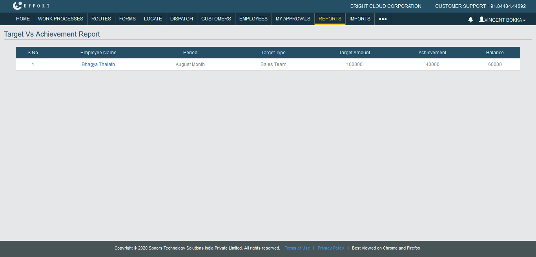This screenshot has height=257, width=536.
Task: Click the Employee Name column header
Action: (98, 53)
